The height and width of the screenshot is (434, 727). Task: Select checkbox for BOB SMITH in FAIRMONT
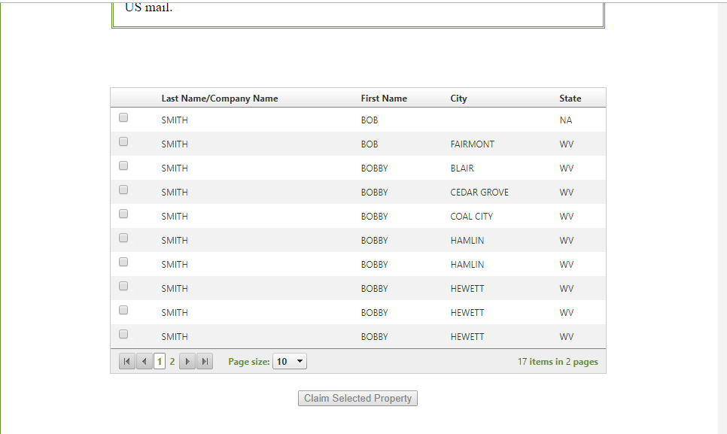(123, 141)
